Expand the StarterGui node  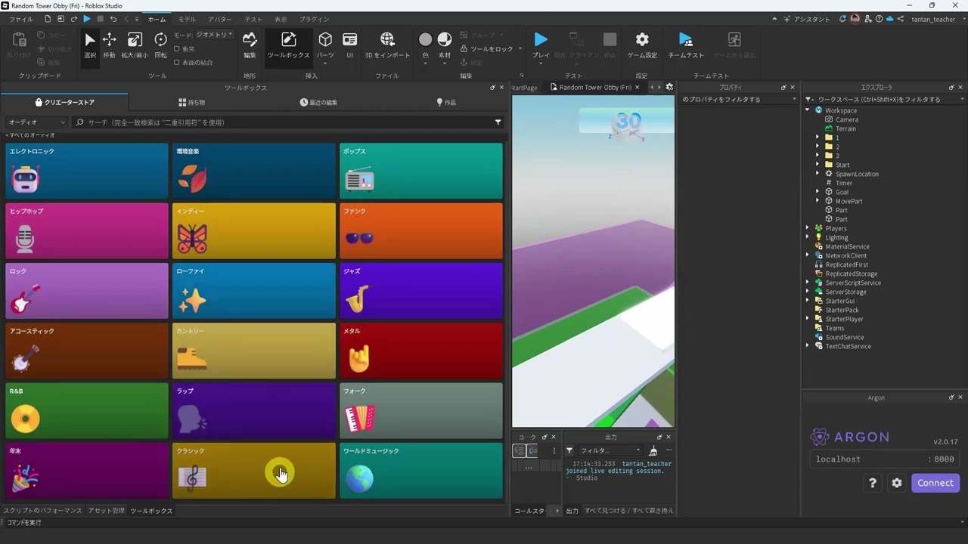808,301
